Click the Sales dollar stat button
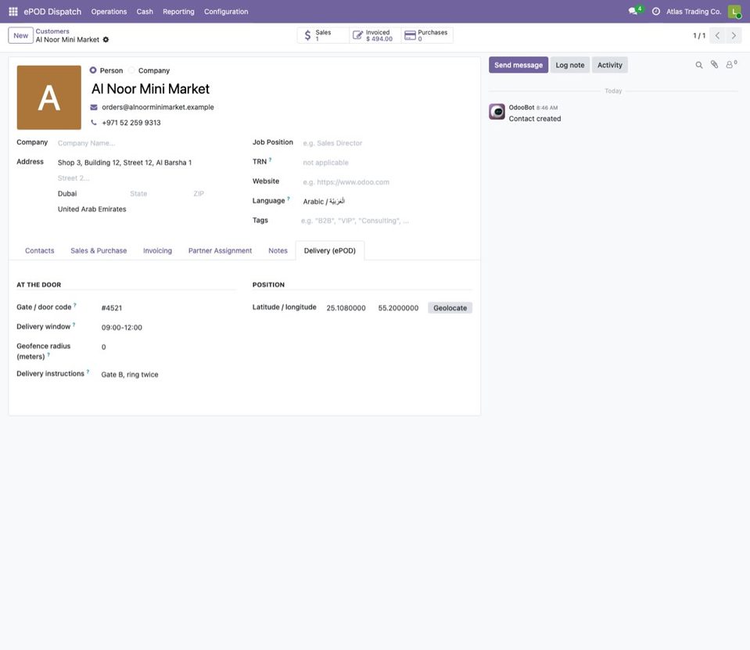Image resolution: width=750 pixels, height=650 pixels. click(323, 35)
